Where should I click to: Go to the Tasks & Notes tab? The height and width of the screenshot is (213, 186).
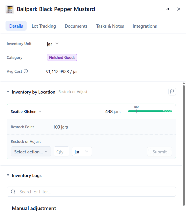[110, 26]
